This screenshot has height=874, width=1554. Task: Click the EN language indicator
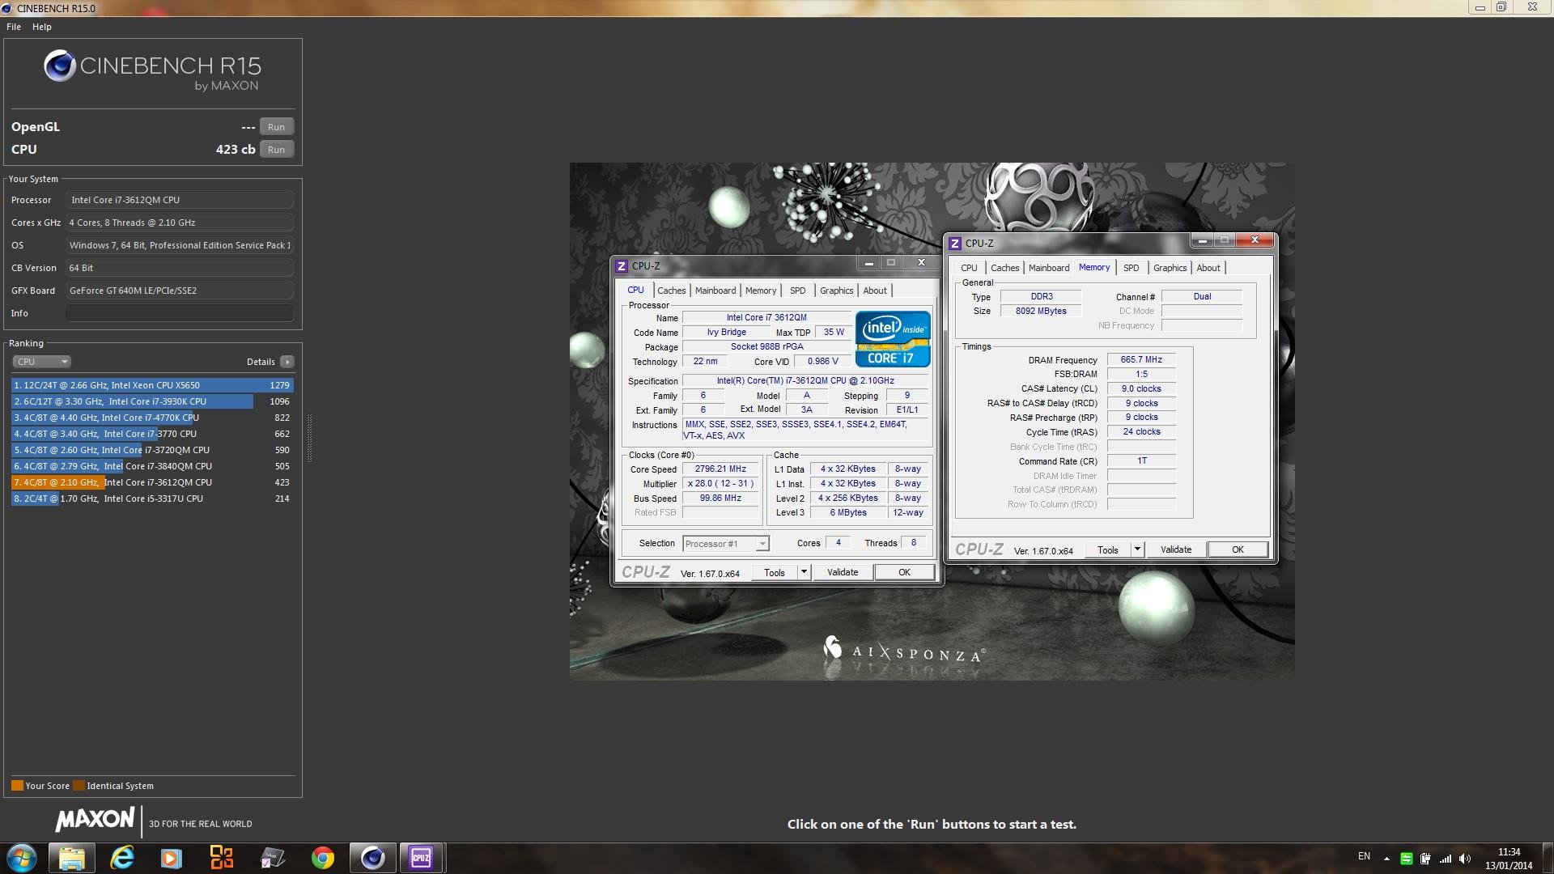click(1364, 856)
